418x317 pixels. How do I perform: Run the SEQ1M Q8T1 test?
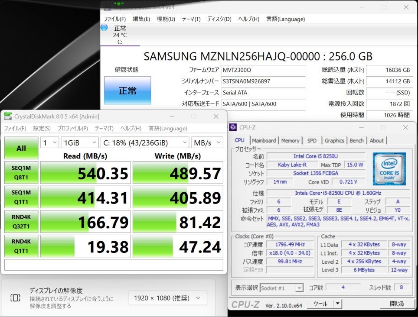(21, 172)
